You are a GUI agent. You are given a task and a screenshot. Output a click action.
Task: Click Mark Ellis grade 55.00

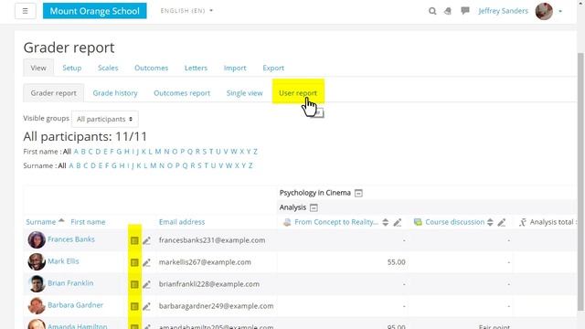click(x=396, y=262)
